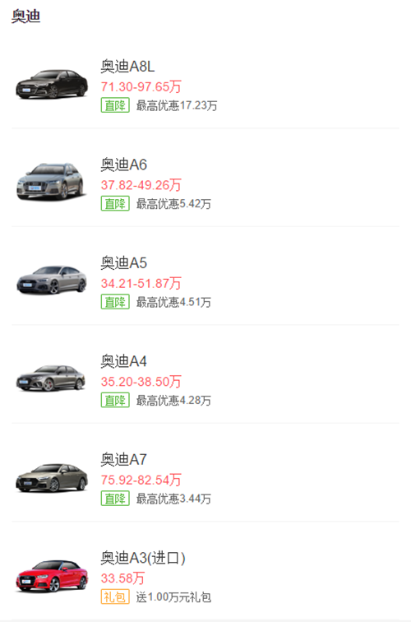This screenshot has width=411, height=622.
Task: Click the green 直降 badge under 奥迪A7
Action: pos(115,499)
